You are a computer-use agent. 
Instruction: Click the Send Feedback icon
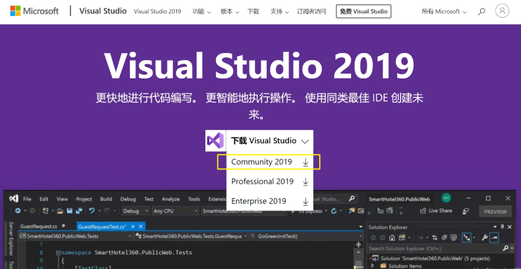coord(466,211)
